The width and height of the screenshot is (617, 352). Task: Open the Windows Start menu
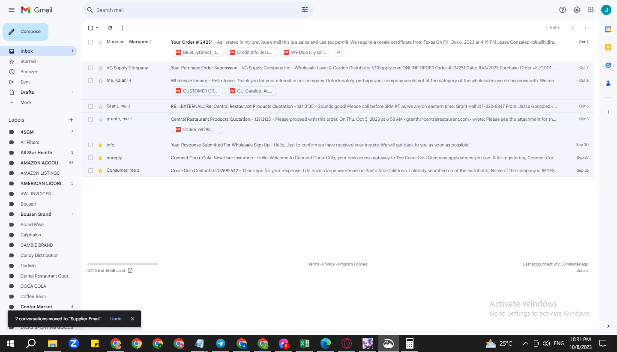point(10,343)
